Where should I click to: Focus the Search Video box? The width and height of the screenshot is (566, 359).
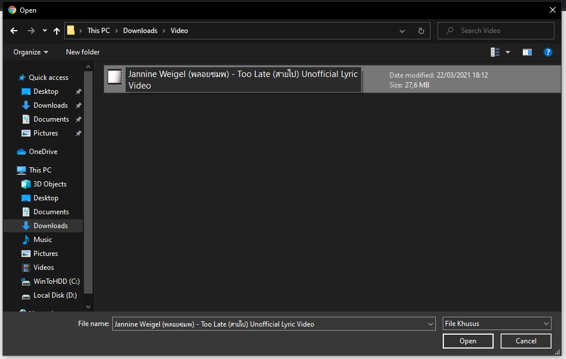pos(496,31)
